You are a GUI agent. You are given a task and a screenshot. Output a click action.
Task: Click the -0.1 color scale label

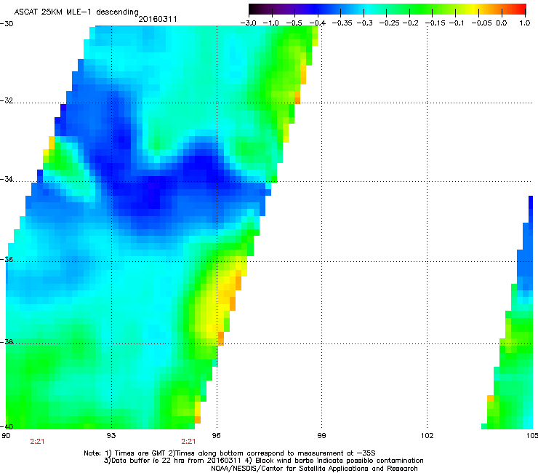tap(457, 23)
